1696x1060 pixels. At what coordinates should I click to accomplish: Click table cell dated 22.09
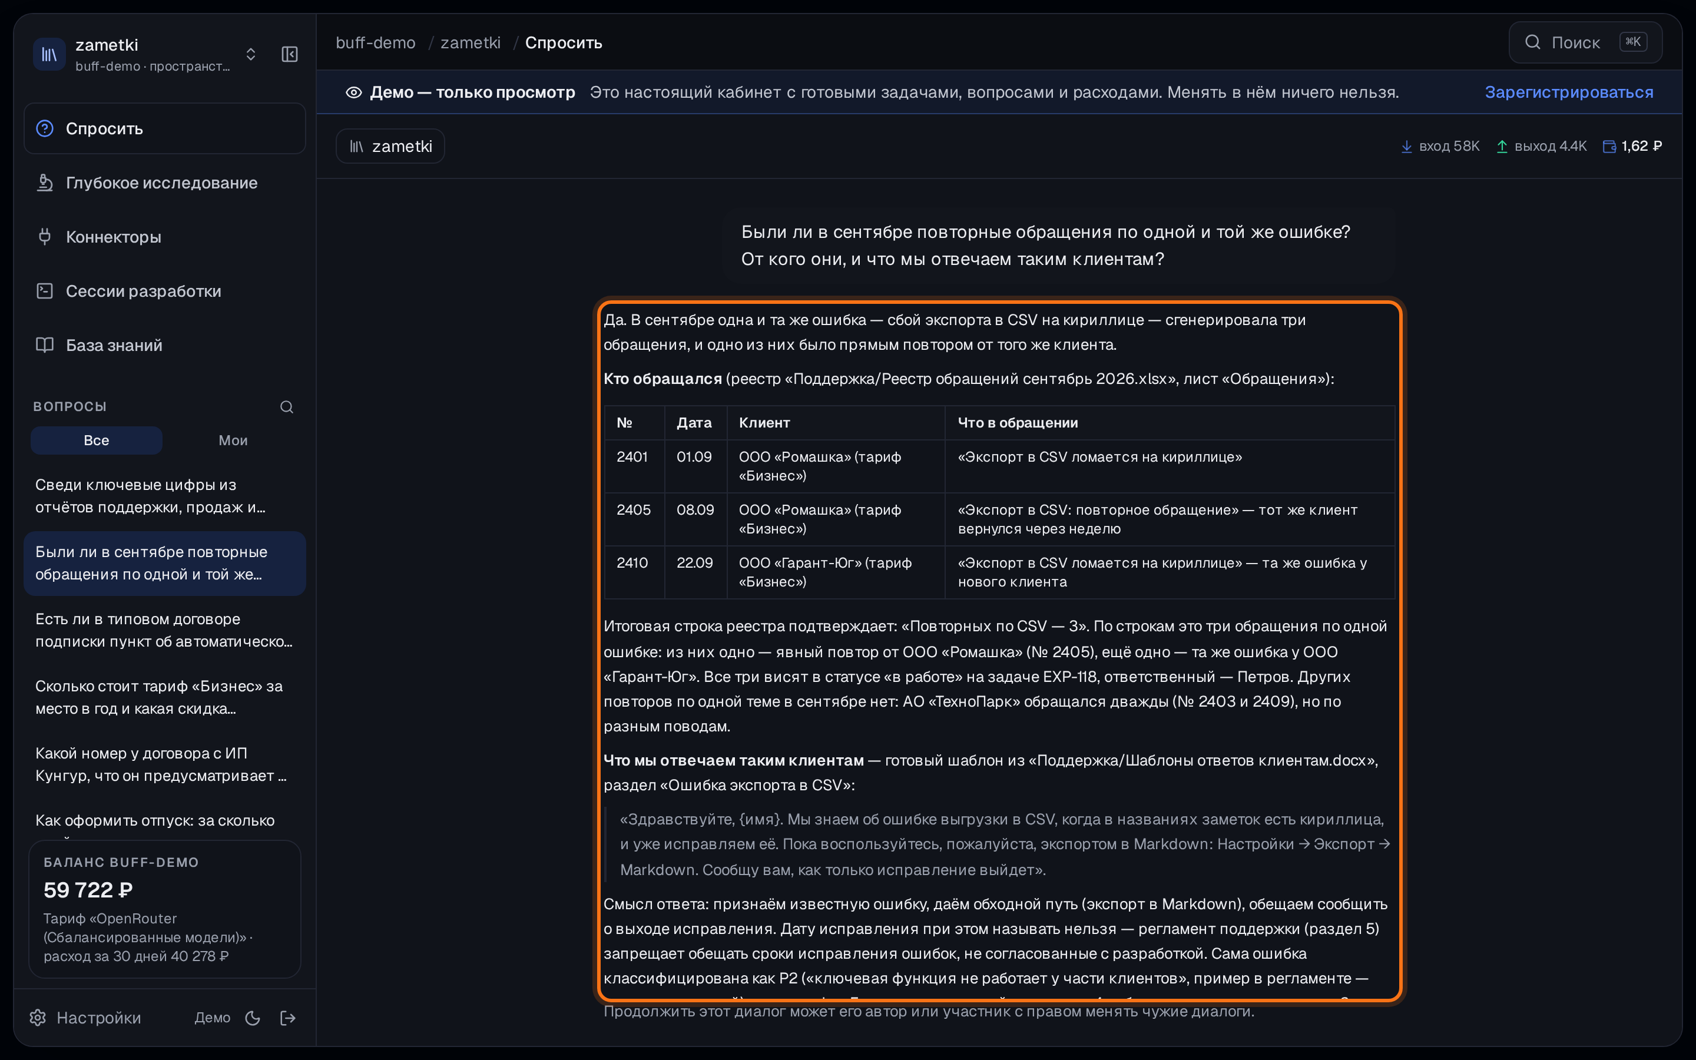pyautogui.click(x=695, y=572)
